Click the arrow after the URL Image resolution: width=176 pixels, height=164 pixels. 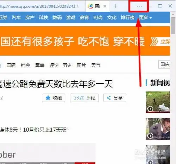[78, 6]
